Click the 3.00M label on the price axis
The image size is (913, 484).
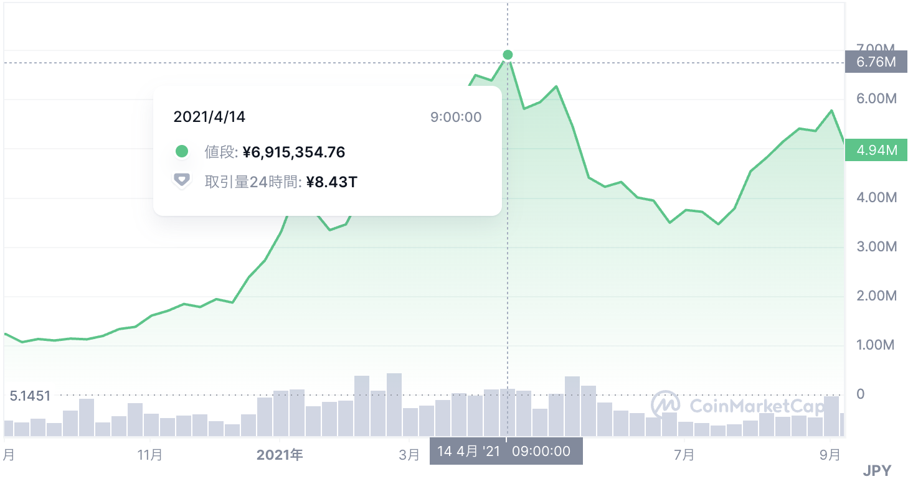876,246
